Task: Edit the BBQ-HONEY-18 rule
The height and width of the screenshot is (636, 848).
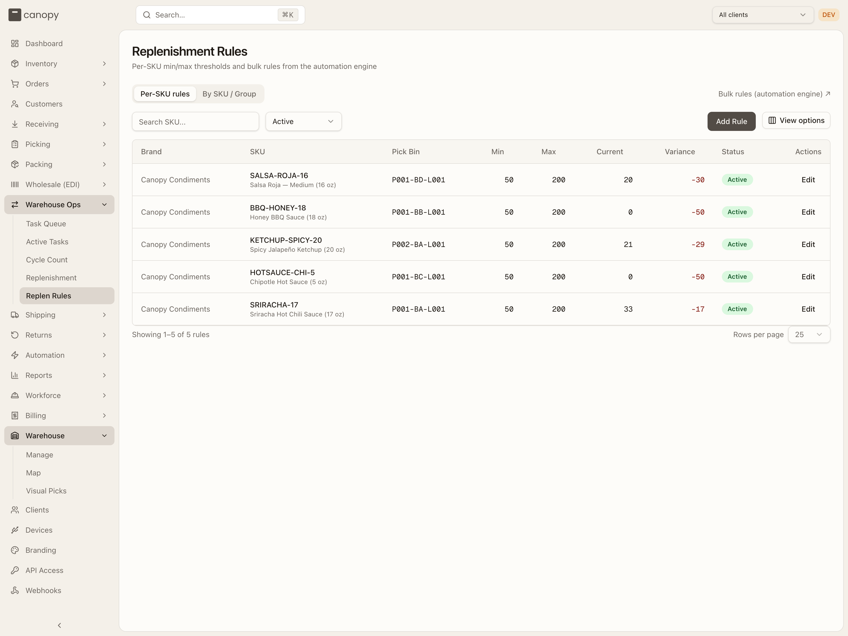Action: (x=808, y=212)
